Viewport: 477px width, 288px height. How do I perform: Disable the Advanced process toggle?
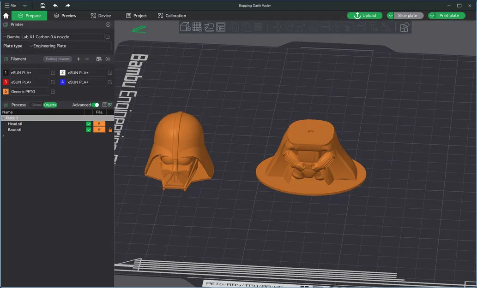click(x=95, y=105)
